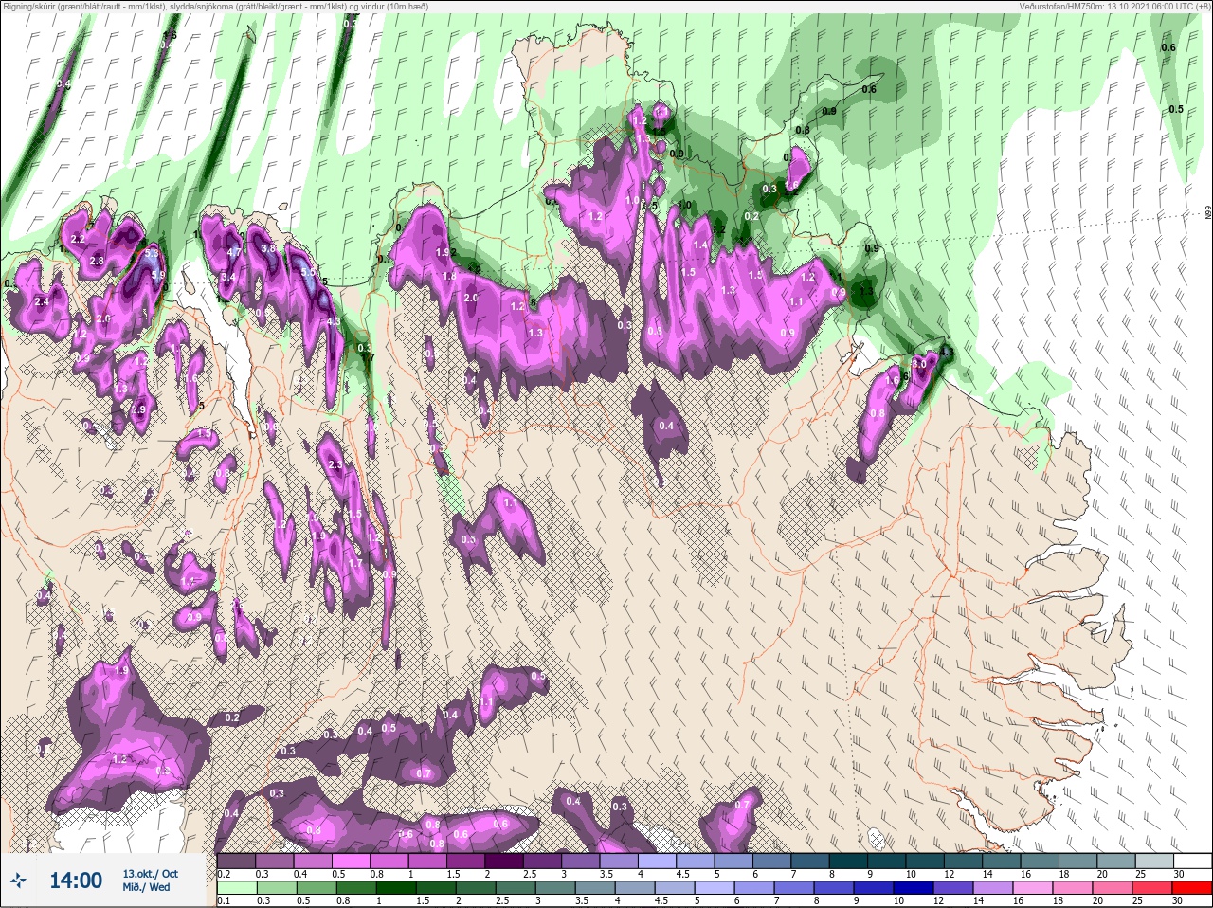Select the white swatch at end of upper legend
Image resolution: width=1213 pixels, height=908 pixels.
coord(1193,860)
